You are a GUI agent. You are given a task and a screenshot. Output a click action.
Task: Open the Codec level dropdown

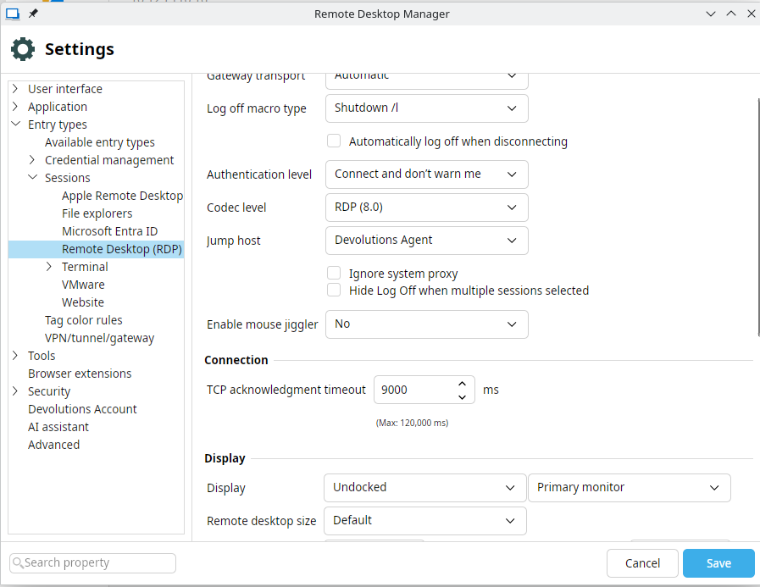(x=426, y=208)
